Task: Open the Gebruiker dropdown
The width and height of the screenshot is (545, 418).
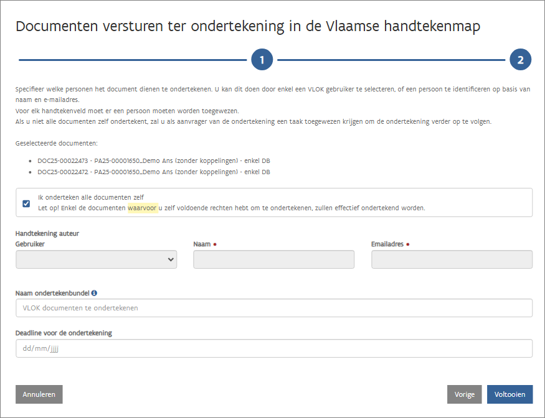Action: (96, 259)
